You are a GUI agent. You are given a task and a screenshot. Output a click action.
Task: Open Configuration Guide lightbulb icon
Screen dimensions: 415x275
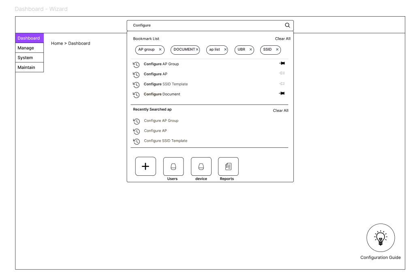point(381,238)
